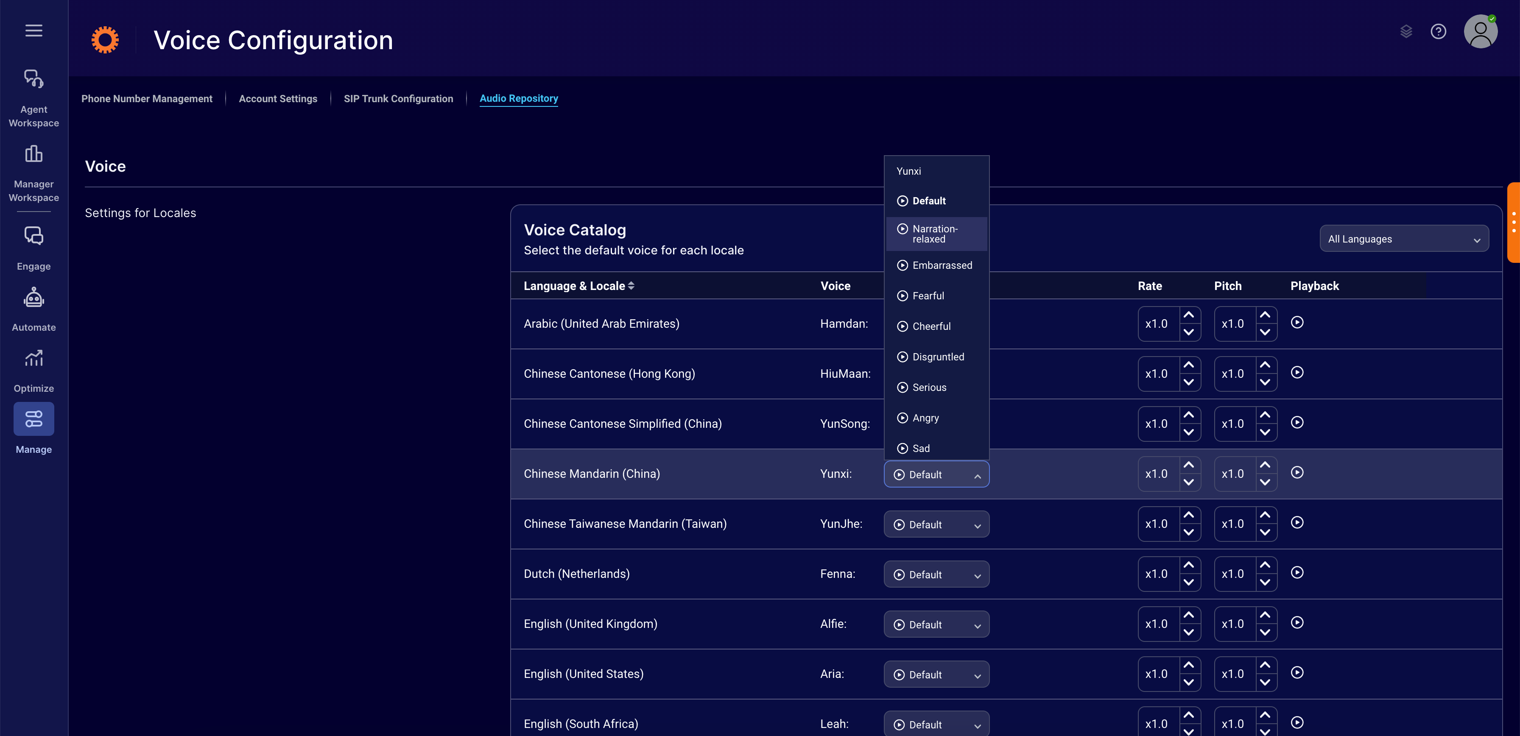Increase pitch for English (United Kingdom)

[x=1265, y=615]
